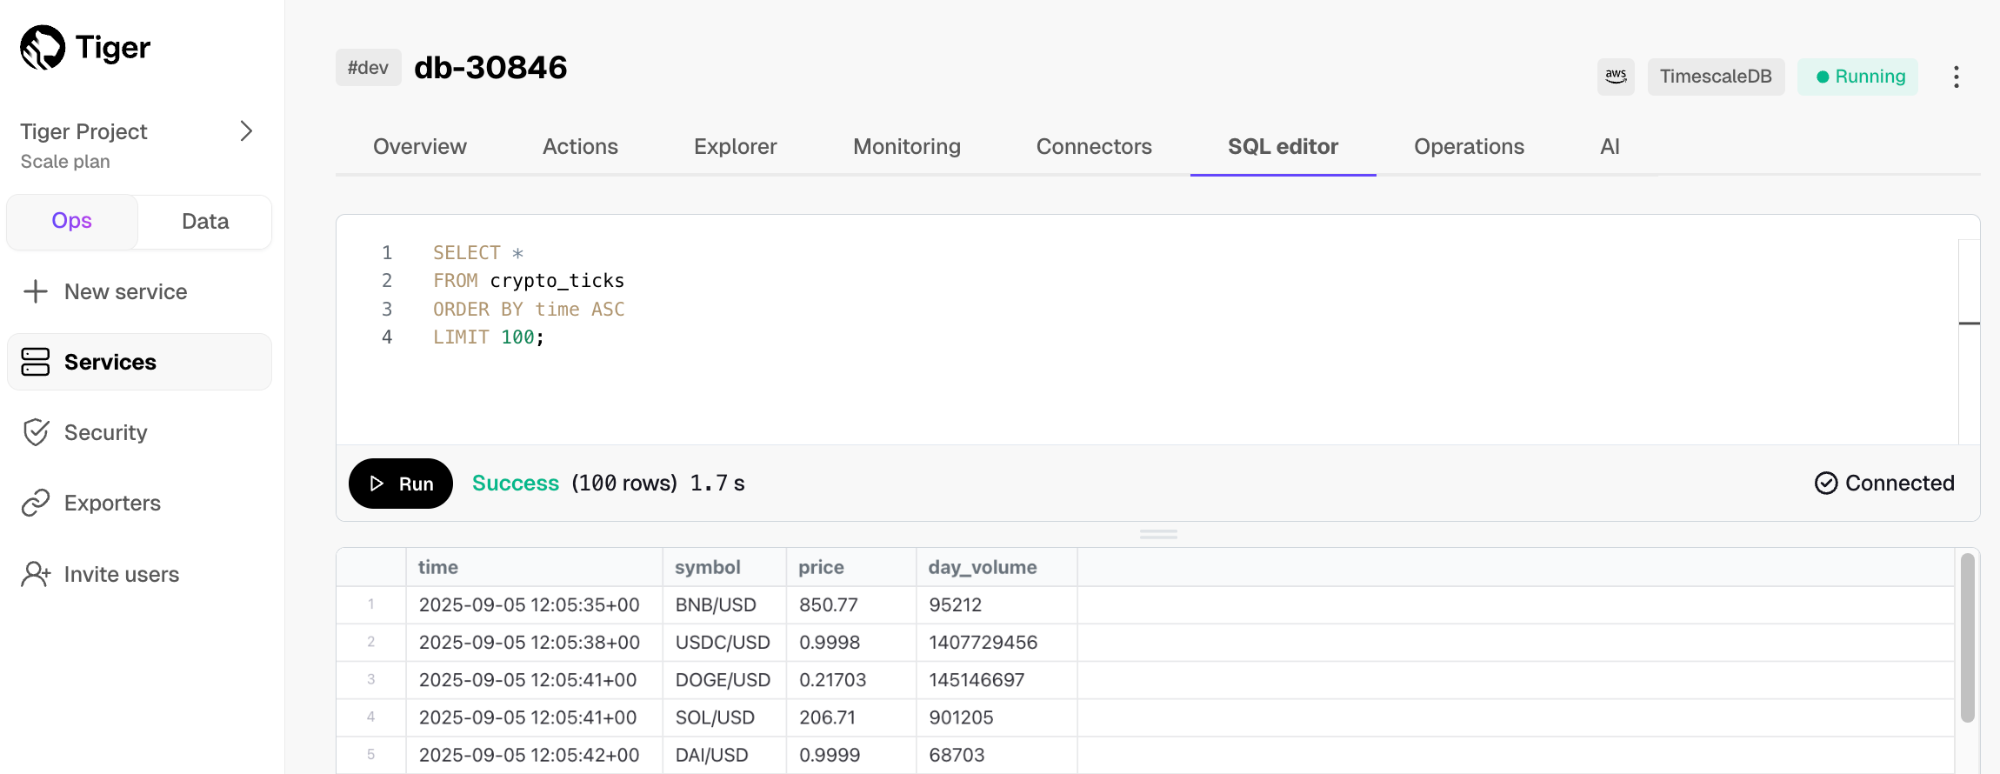Run the SQL query

pos(401,484)
